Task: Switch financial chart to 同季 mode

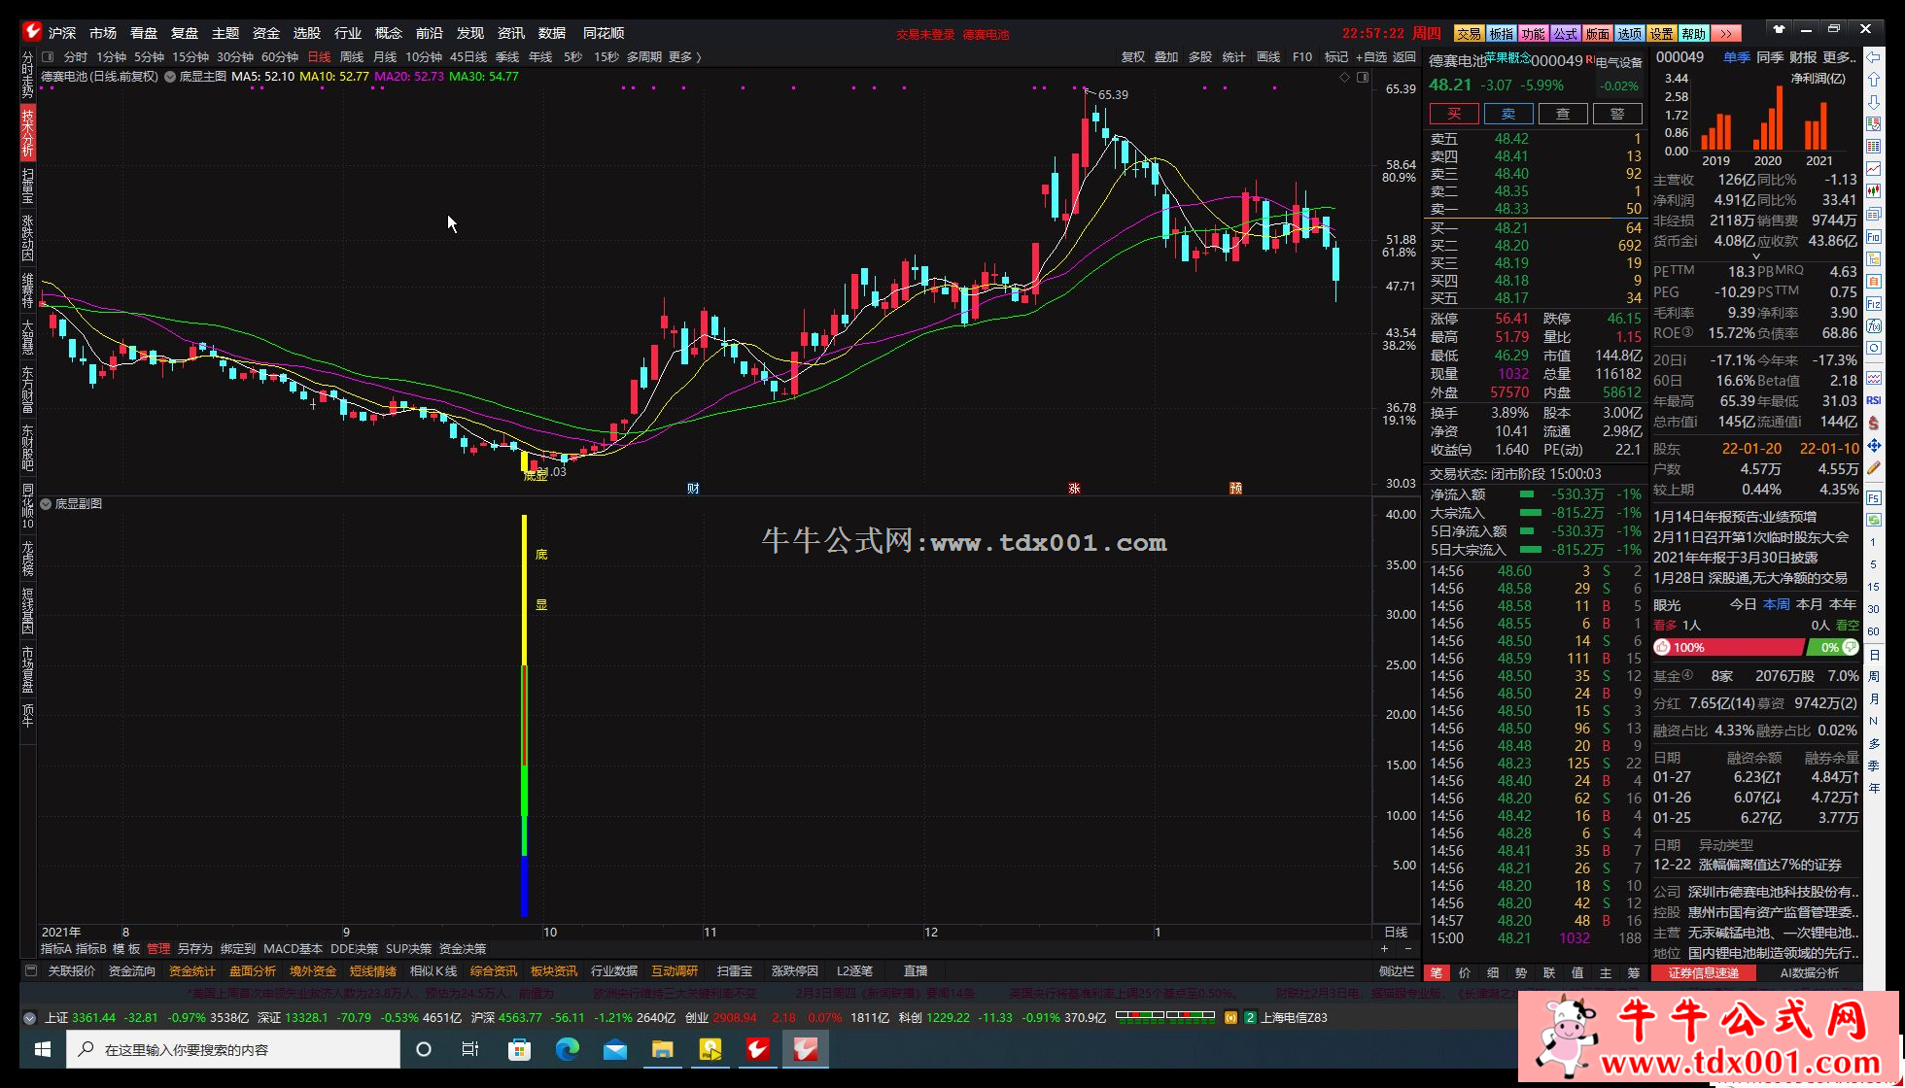Action: (x=1770, y=57)
